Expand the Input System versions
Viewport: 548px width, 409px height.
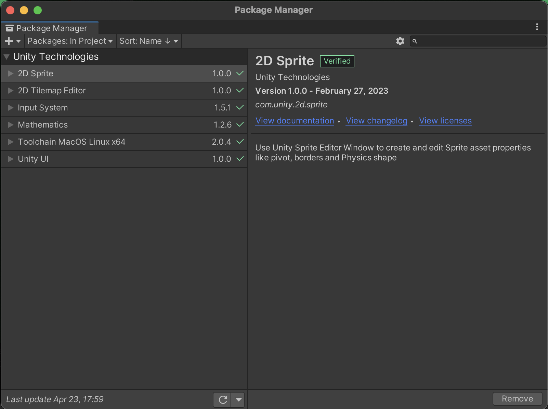coord(11,108)
